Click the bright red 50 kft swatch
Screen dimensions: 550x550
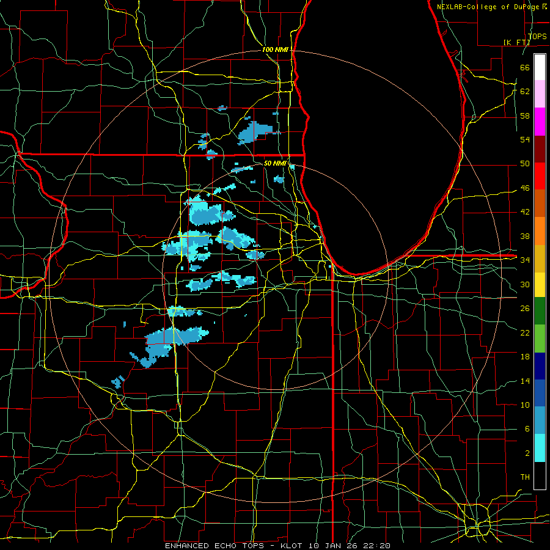[x=540, y=176]
